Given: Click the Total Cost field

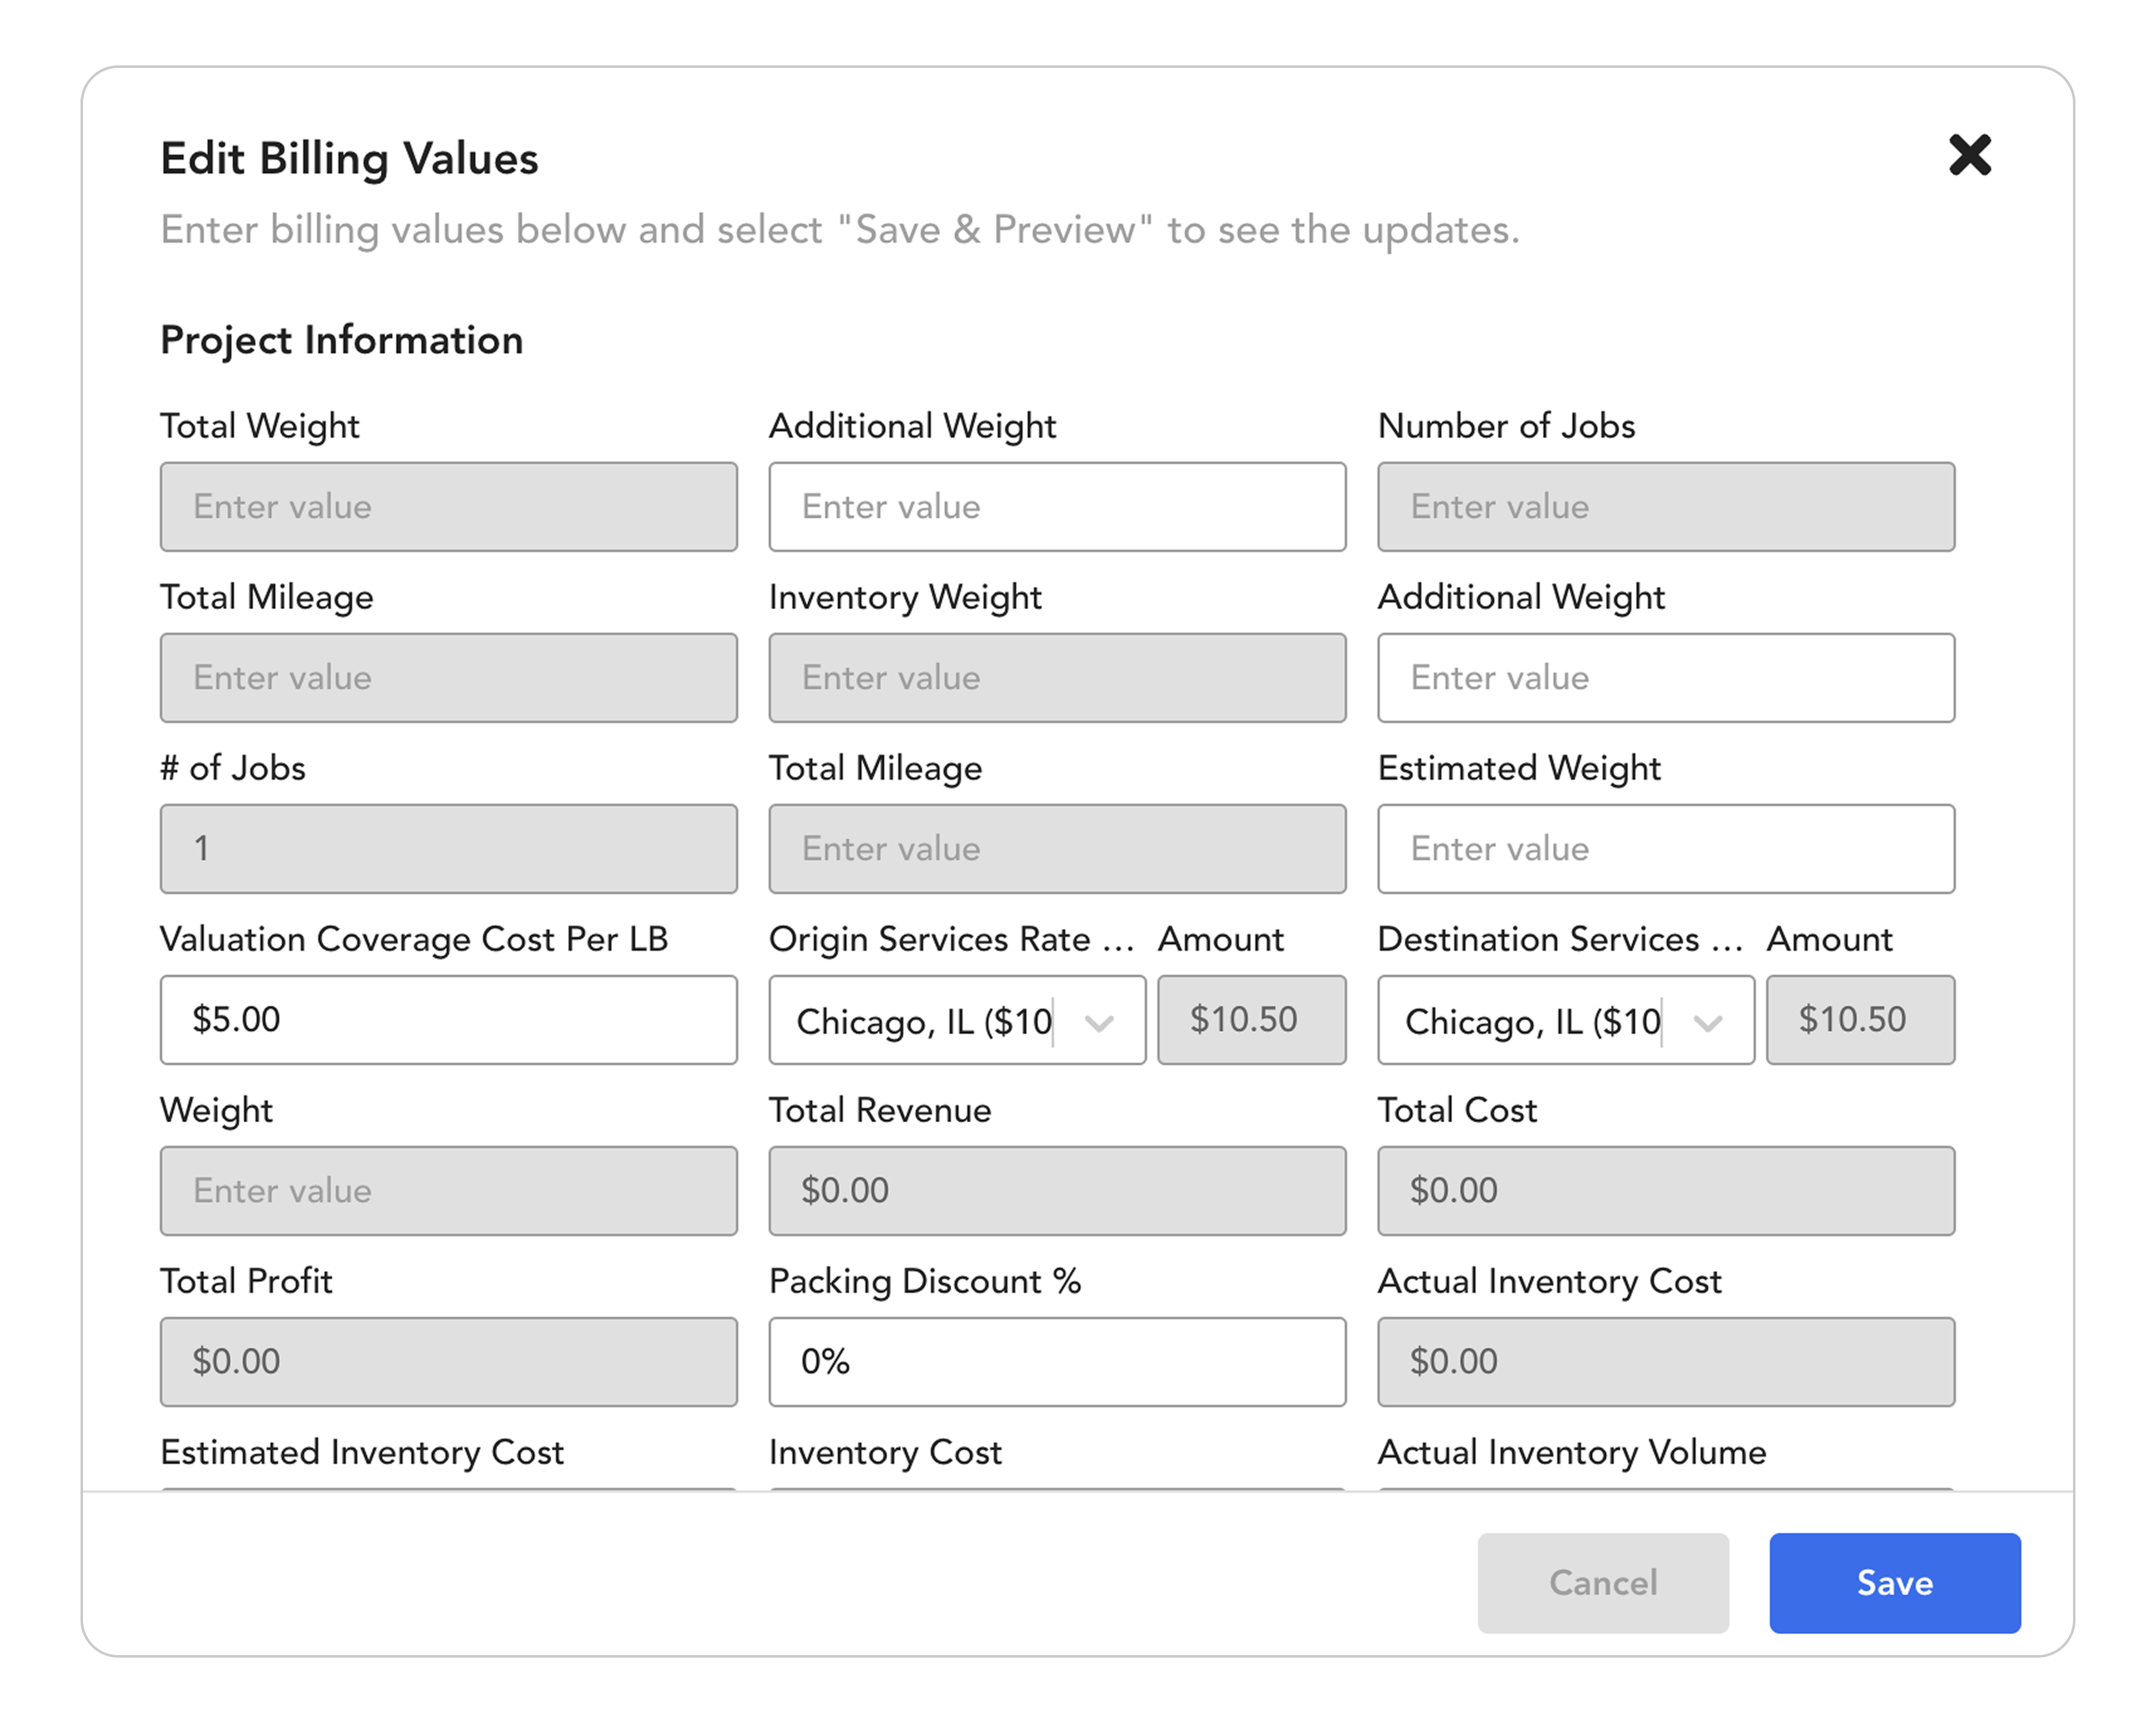Looking at the screenshot, I should click(x=1665, y=1190).
